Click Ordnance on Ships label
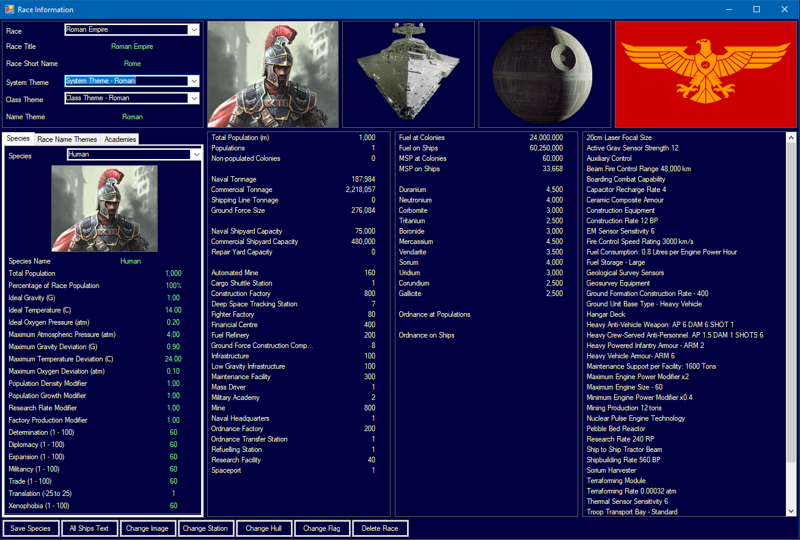 [x=427, y=335]
